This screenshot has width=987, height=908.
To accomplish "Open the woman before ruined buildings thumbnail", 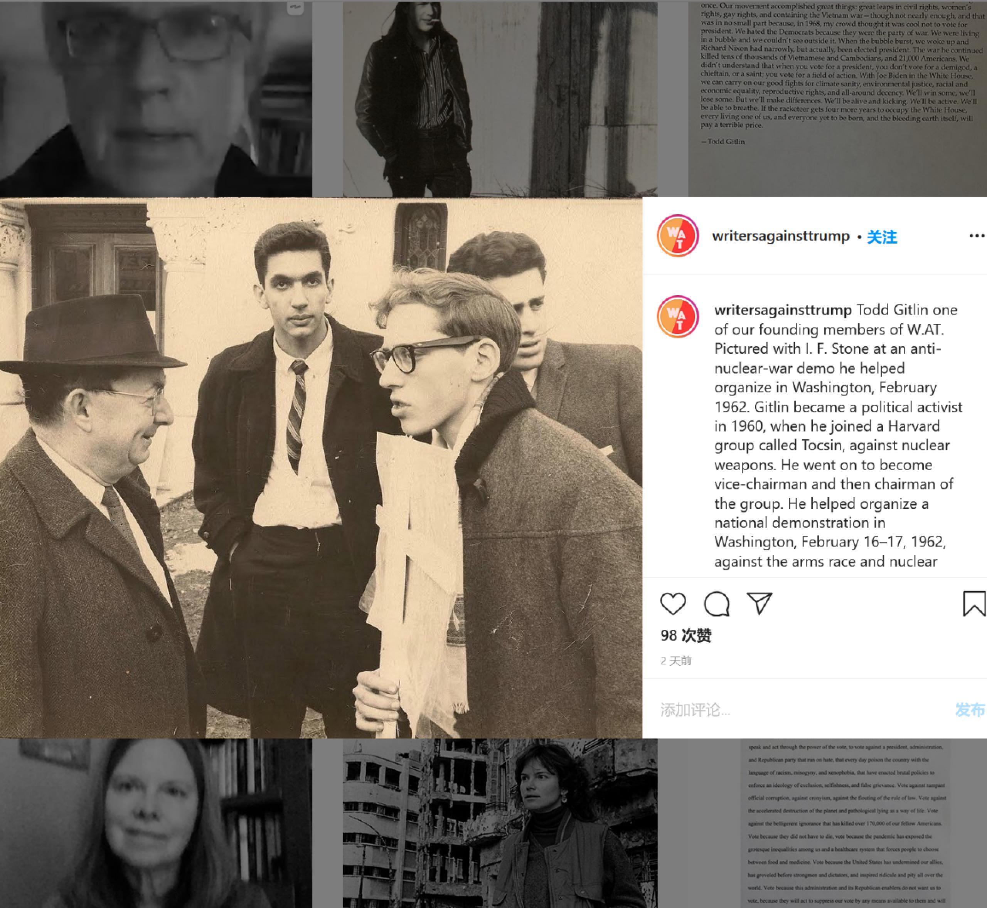I will point(500,824).
